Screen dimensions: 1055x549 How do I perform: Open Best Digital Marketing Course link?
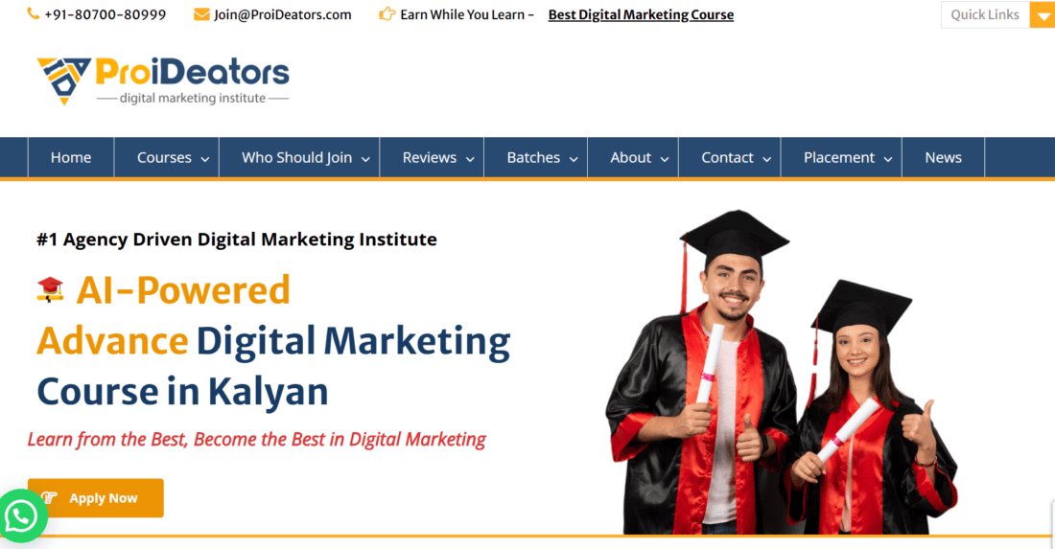coord(641,14)
